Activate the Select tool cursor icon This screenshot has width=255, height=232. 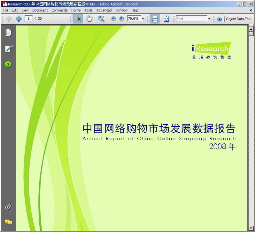coord(78,19)
